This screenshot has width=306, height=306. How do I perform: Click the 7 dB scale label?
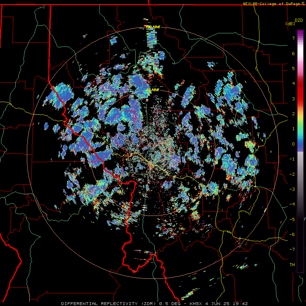[x=293, y=38]
